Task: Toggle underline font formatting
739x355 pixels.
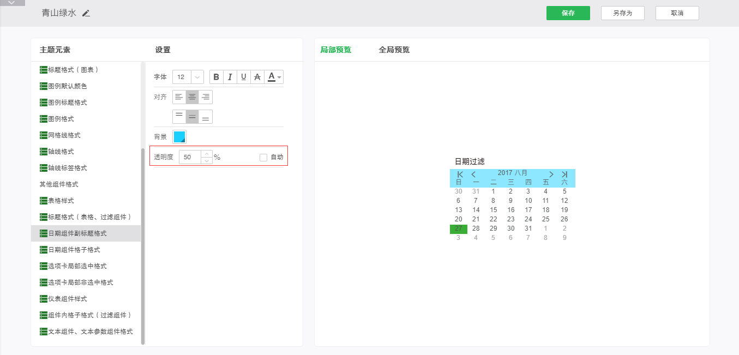Action: point(244,77)
